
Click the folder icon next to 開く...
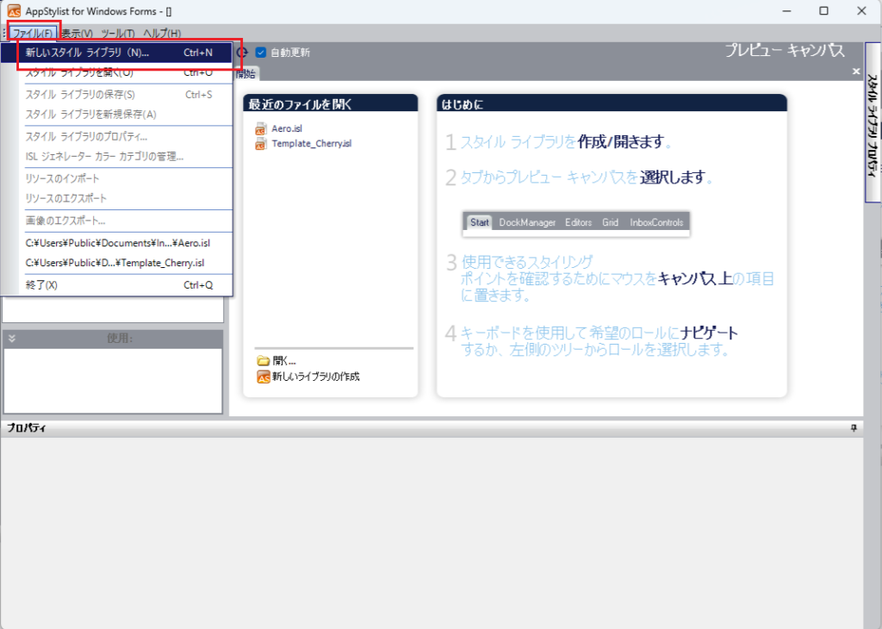point(263,361)
